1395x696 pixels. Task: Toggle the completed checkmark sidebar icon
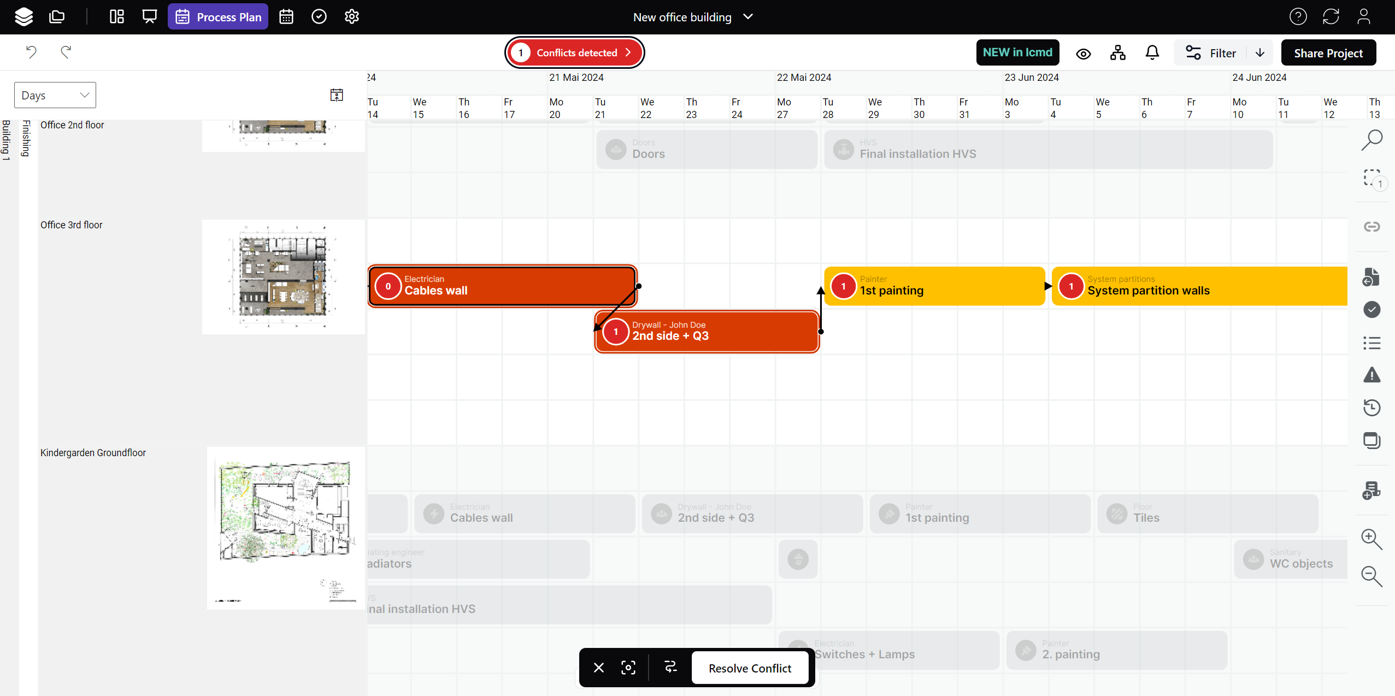click(1372, 310)
